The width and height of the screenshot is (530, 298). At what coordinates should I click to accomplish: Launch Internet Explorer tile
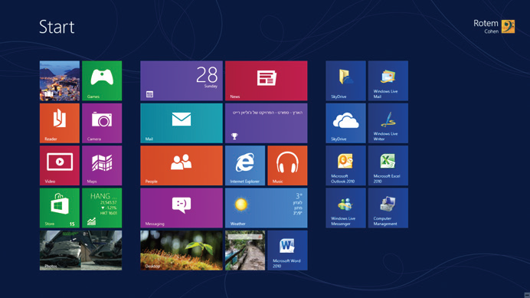coord(245,165)
